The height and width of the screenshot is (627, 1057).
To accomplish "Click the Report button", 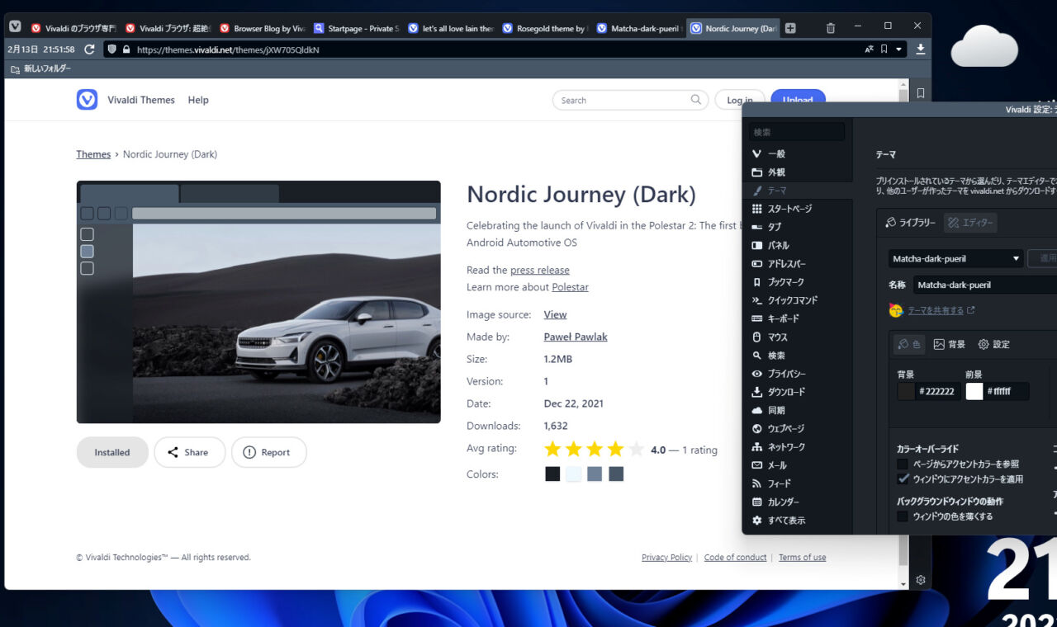I will coord(268,452).
